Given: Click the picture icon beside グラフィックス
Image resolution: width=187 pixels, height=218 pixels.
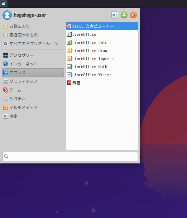Looking at the screenshot, I should pos(6,81).
